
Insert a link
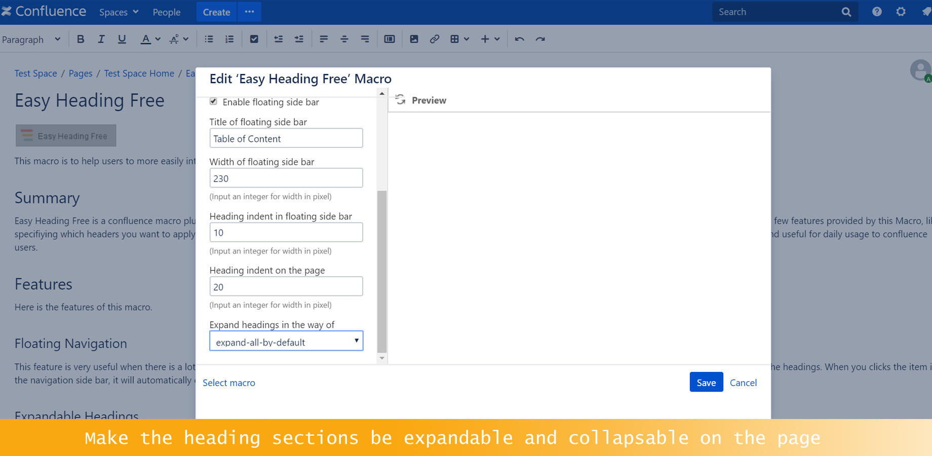click(435, 39)
